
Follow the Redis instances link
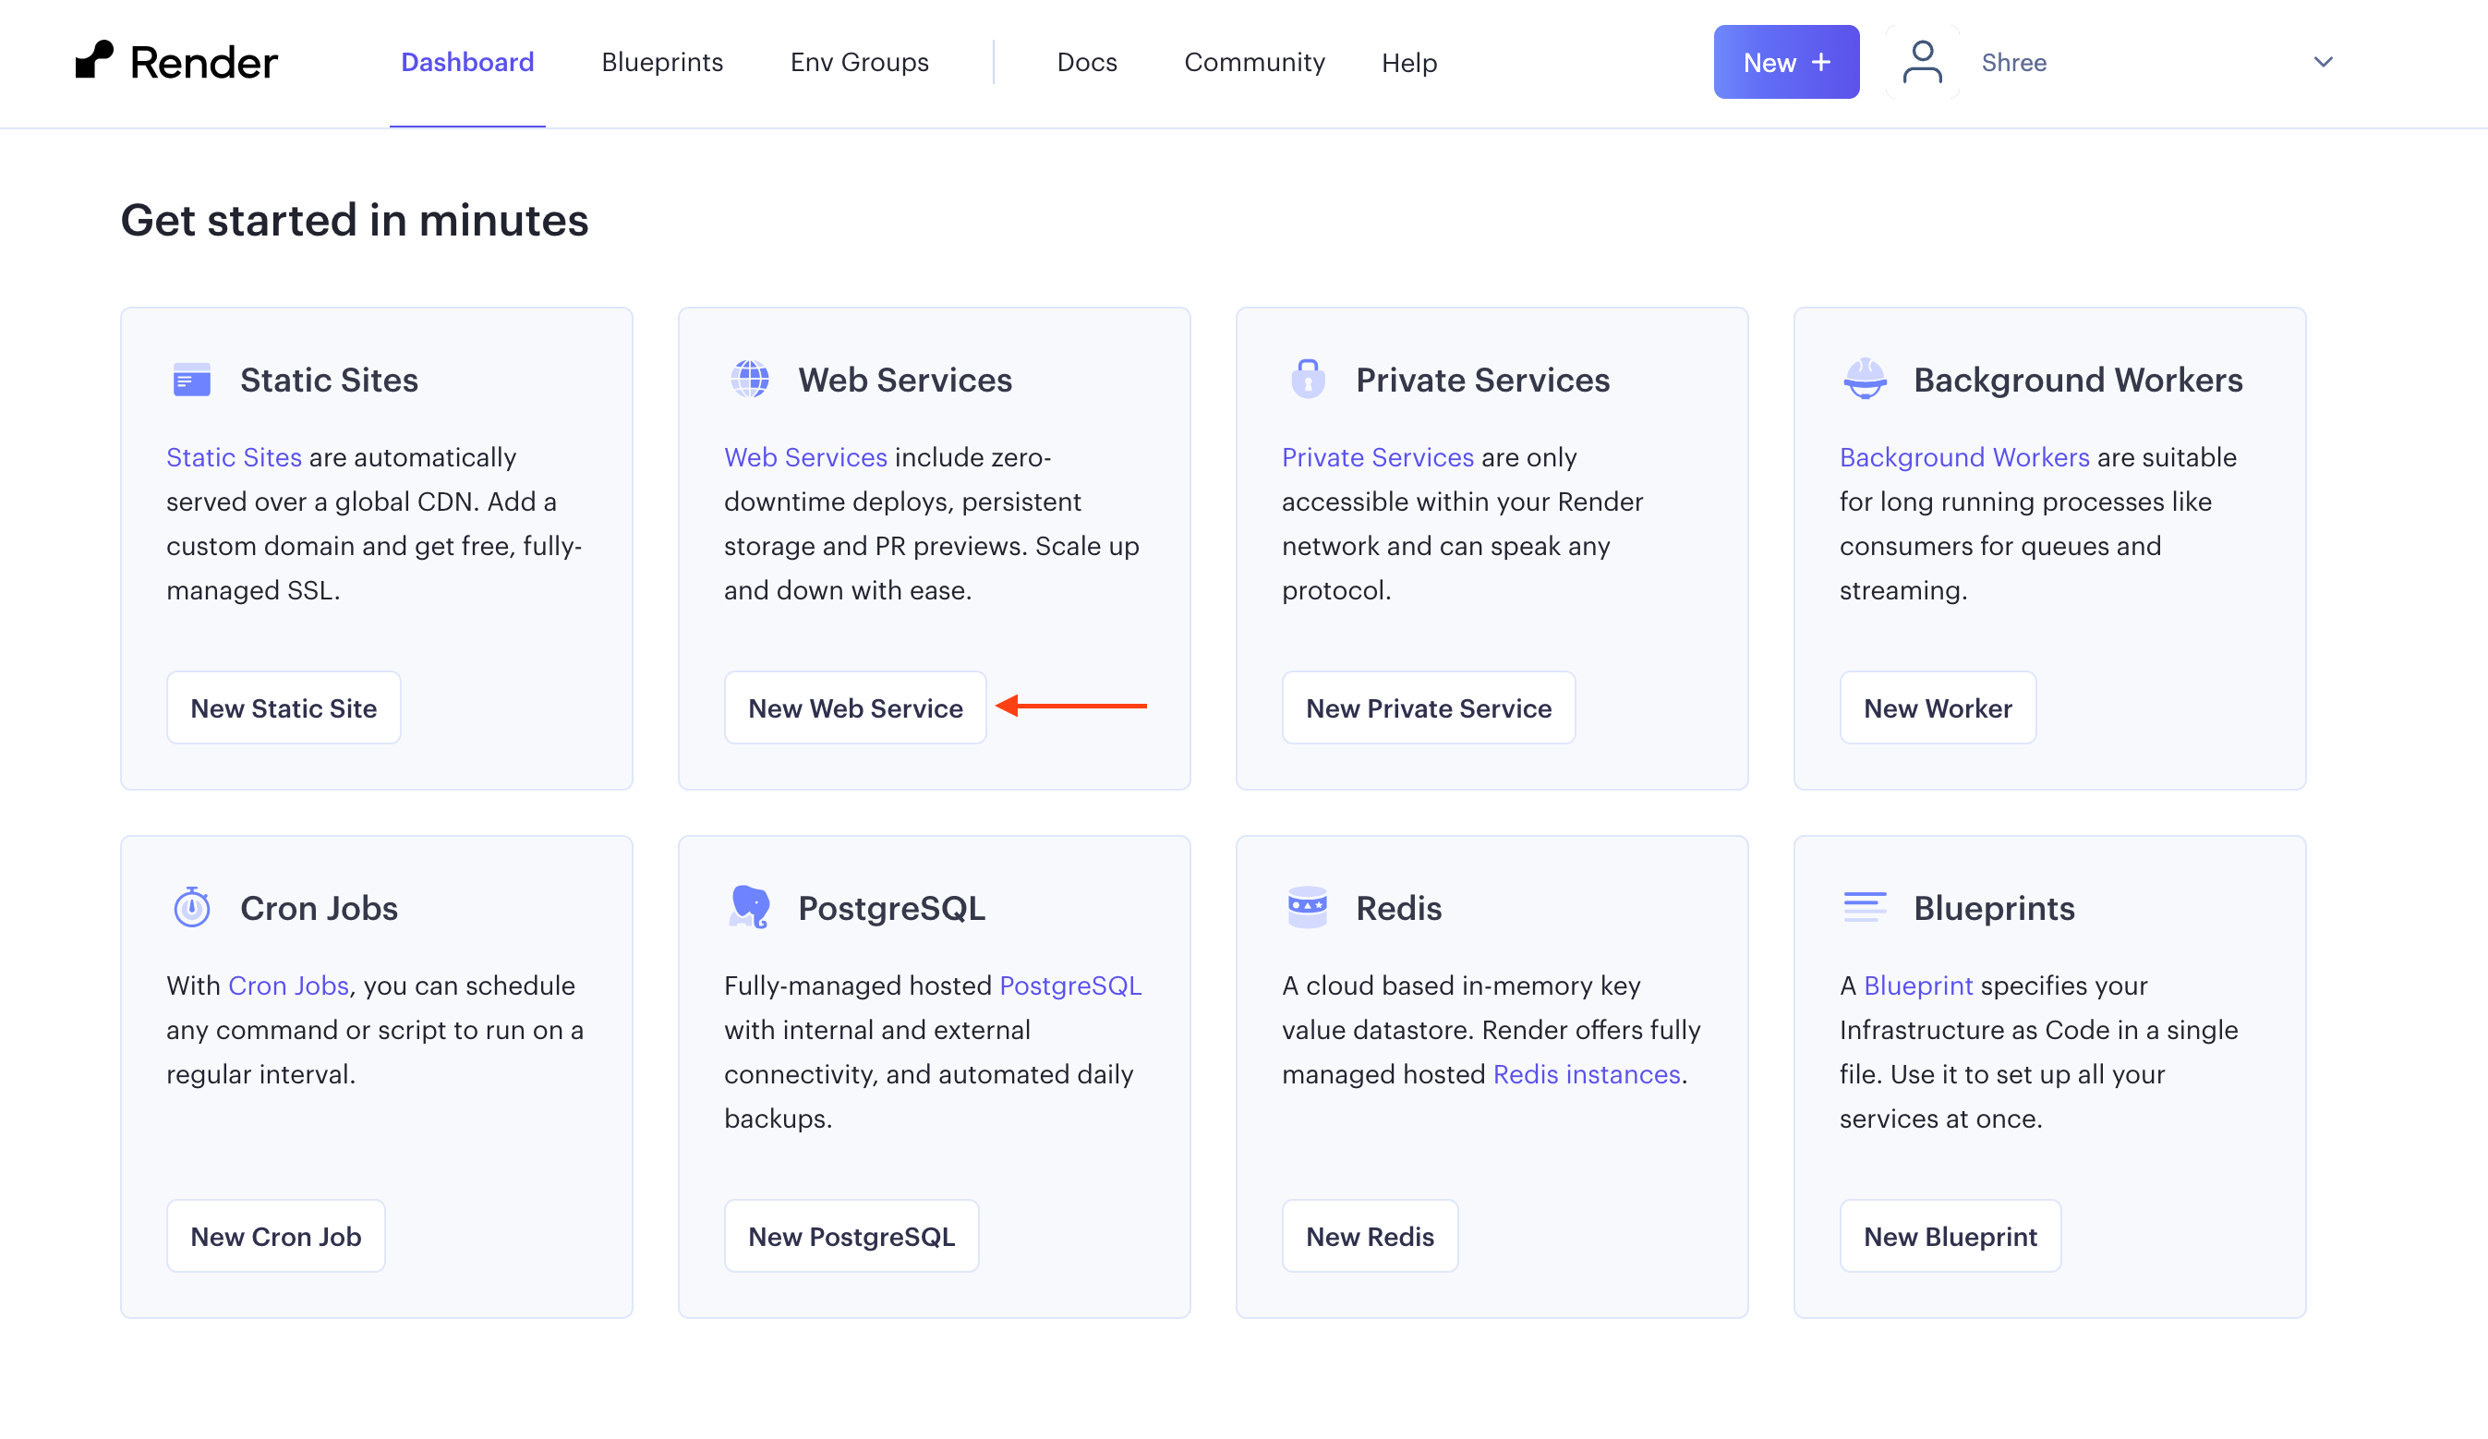(1587, 1073)
